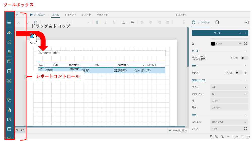This screenshot has width=252, height=141.
Task: Open the 印刷の方向 orientation dropdown
Action: point(229,94)
